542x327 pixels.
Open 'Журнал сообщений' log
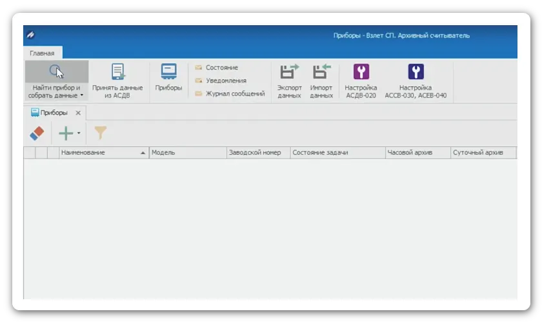(x=235, y=94)
